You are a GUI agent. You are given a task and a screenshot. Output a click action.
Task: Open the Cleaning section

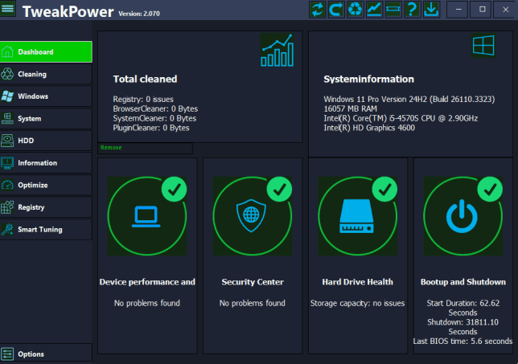coord(46,74)
